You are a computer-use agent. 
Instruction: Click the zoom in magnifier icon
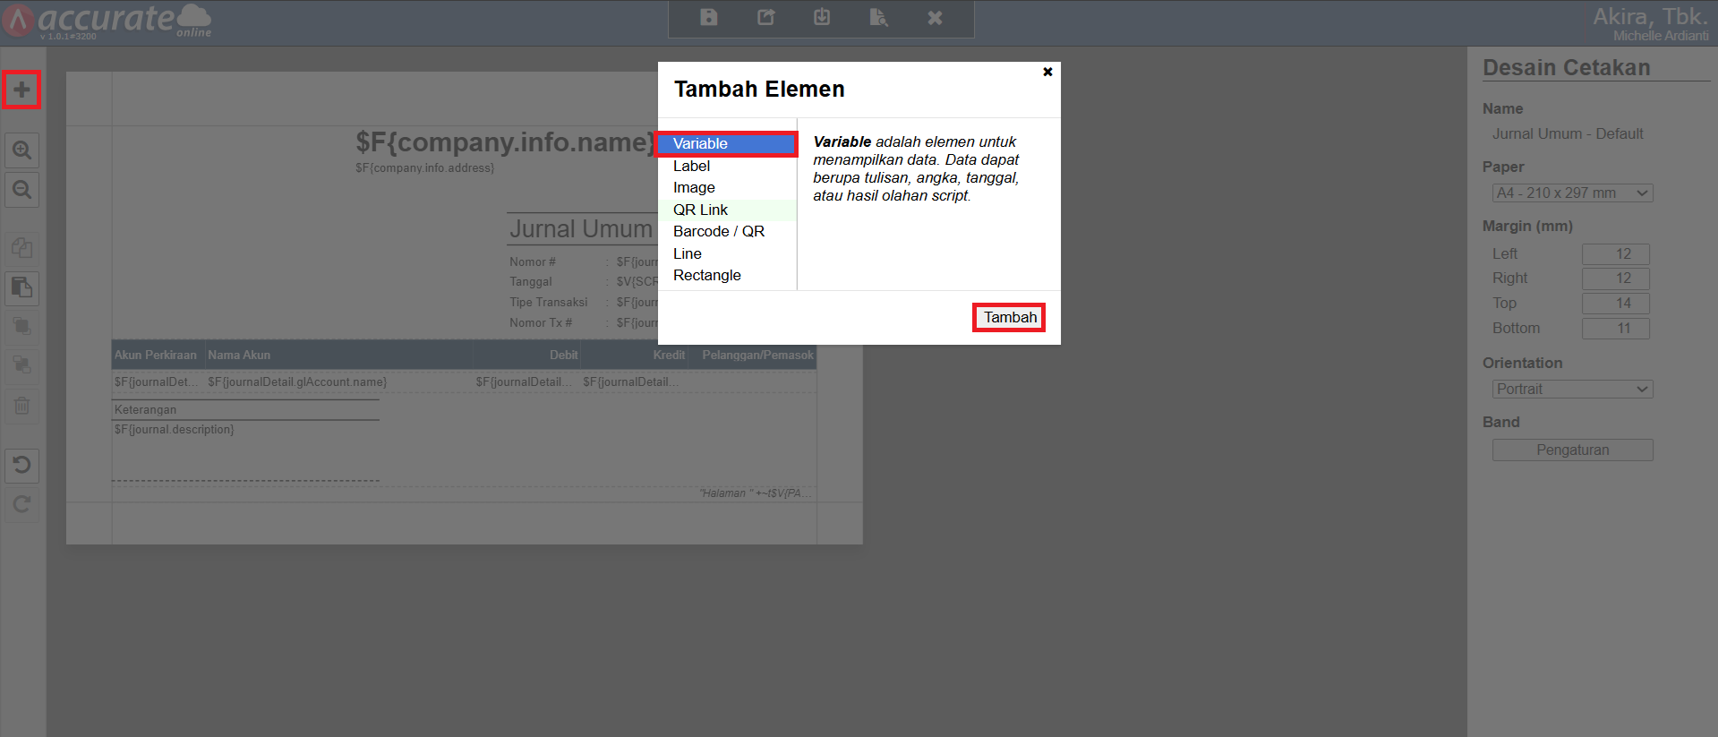[x=21, y=150]
